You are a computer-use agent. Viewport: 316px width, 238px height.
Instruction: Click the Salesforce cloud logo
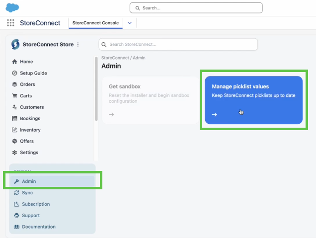[12, 7]
